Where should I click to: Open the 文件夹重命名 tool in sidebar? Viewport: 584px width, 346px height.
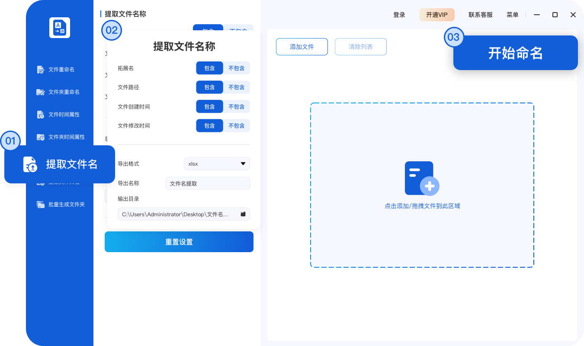65,92
